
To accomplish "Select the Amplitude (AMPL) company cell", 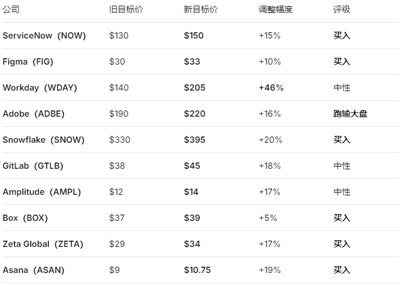I will pyautogui.click(x=42, y=192).
